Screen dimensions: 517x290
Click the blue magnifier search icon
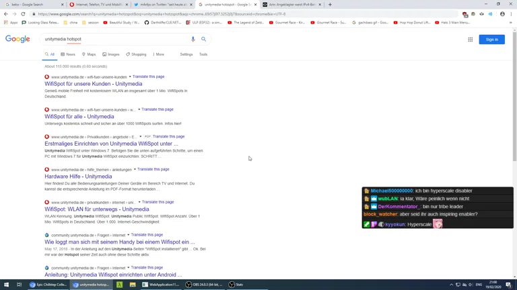(204, 39)
